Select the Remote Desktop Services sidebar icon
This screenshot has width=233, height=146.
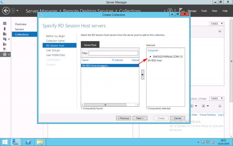click(x=5, y=55)
